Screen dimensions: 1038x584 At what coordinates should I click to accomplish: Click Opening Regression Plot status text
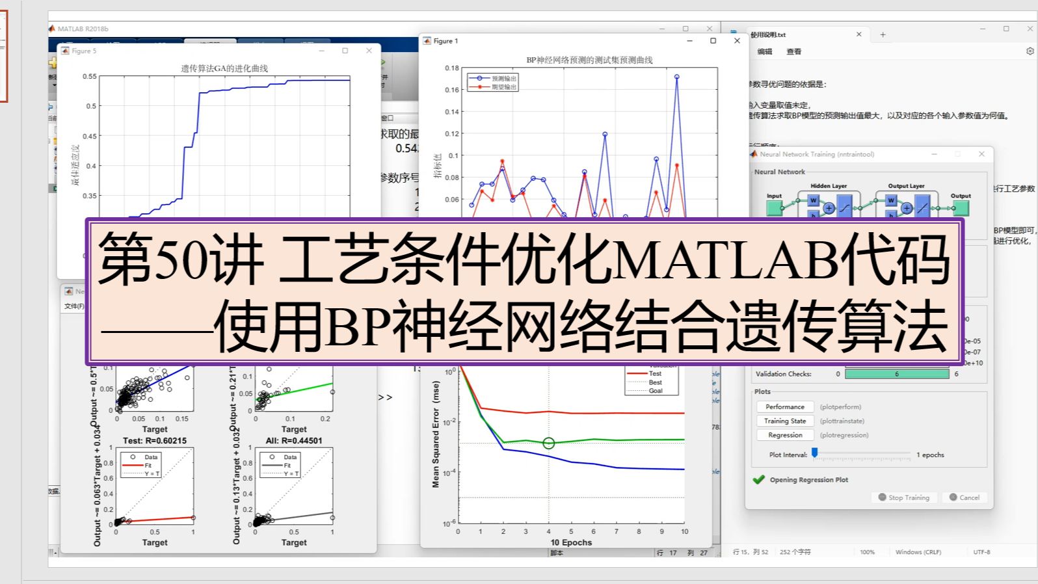point(808,480)
